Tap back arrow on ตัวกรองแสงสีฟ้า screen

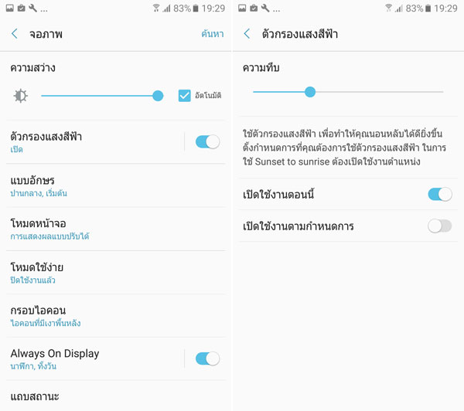point(247,34)
